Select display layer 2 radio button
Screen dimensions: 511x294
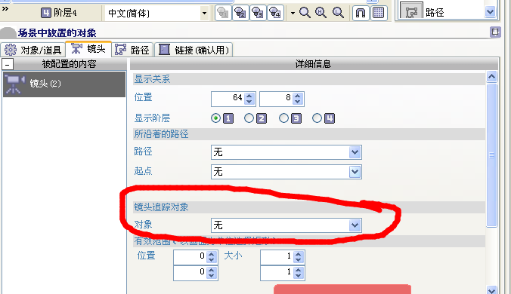click(x=249, y=118)
